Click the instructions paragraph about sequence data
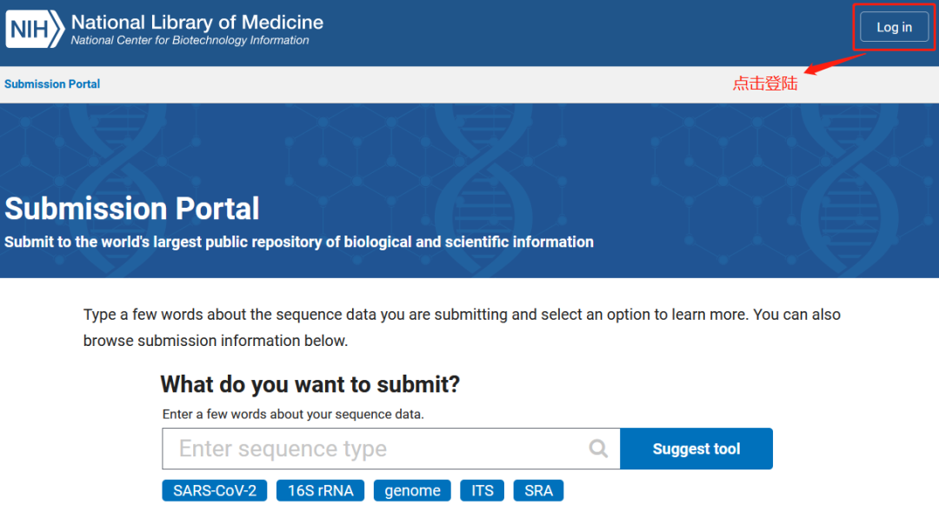 462,328
